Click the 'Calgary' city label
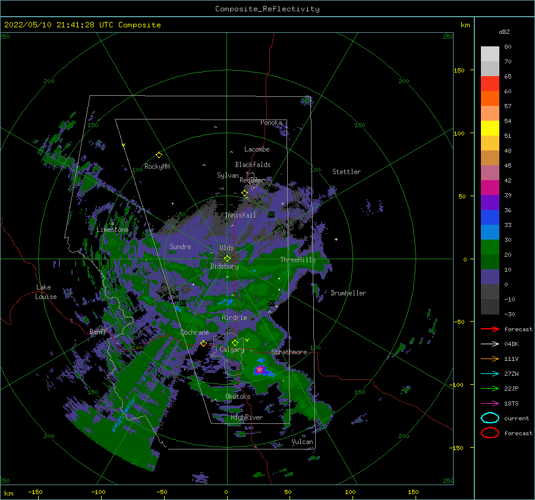The width and height of the screenshot is (535, 500). coord(232,350)
